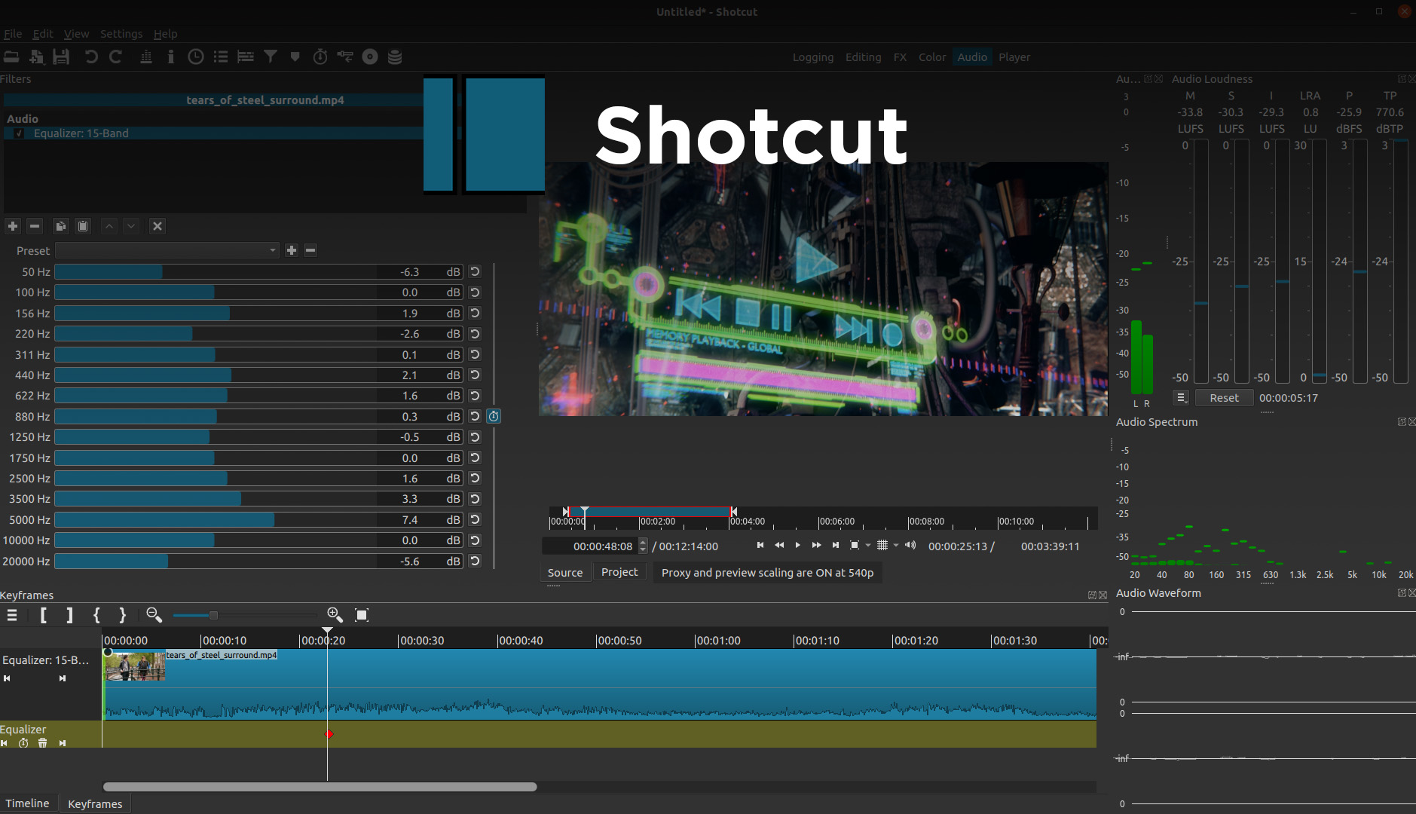
Task: Deselect the filter with the X button
Action: tap(158, 226)
